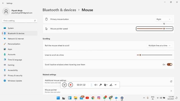The width and height of the screenshot is (180, 101).
Task: Click the Accessibility figure icon
Action: 5,70
